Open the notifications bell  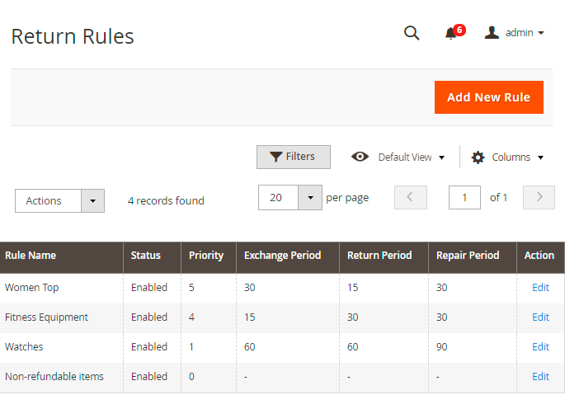[x=451, y=33]
